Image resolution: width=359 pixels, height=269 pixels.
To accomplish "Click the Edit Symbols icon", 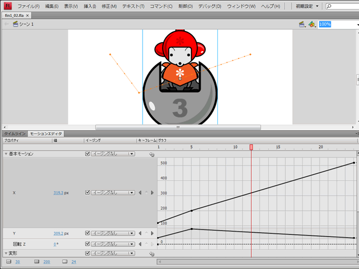I will click(311, 24).
